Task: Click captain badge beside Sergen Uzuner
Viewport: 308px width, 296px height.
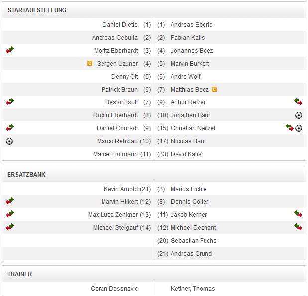Action: [x=90, y=63]
